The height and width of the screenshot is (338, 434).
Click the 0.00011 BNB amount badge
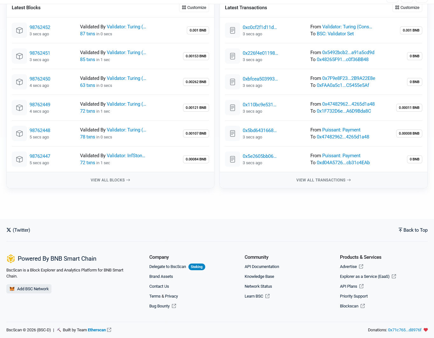[x=409, y=108]
